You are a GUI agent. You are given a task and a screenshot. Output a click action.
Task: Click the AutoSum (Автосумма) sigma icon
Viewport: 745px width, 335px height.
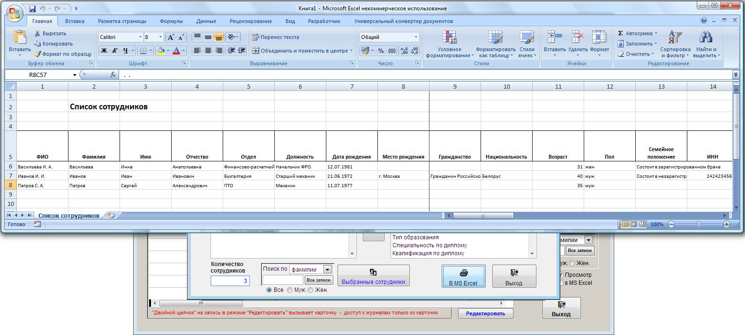pos(620,33)
